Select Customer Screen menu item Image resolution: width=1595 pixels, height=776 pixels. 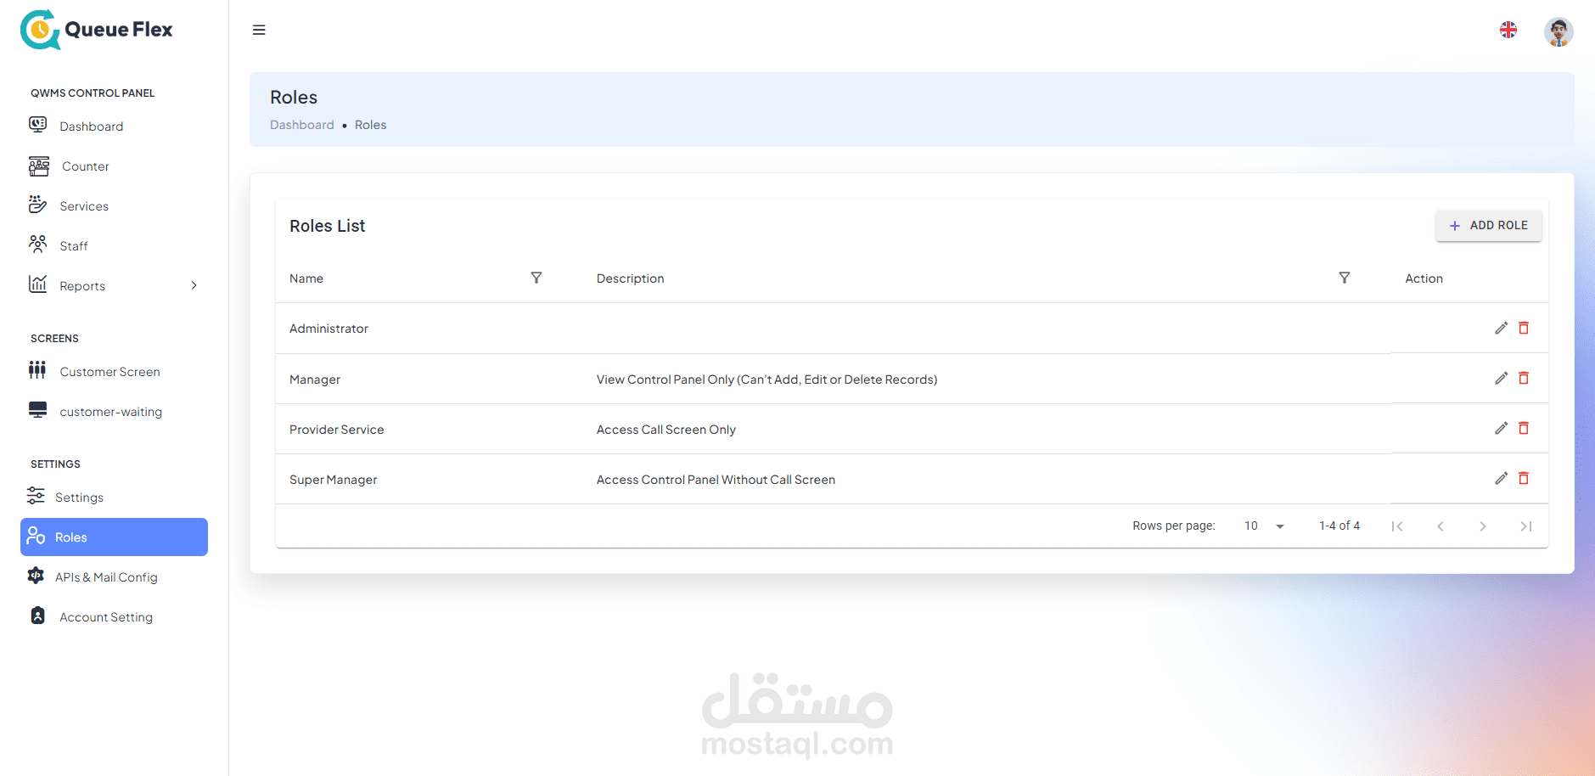click(x=110, y=372)
